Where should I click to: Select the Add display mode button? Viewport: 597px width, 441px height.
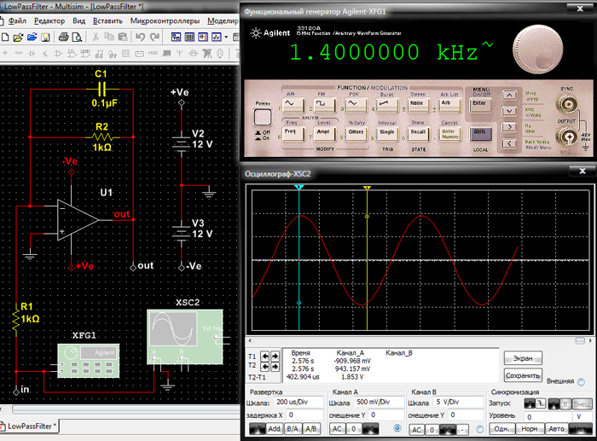point(274,429)
